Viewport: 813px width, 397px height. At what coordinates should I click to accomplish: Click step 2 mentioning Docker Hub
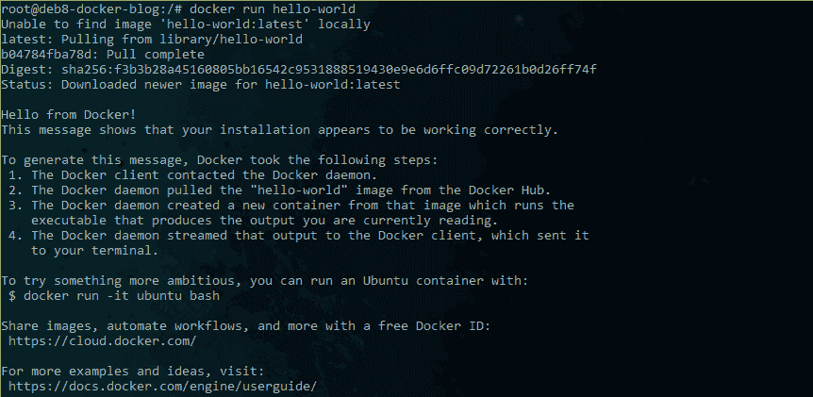pyautogui.click(x=279, y=190)
